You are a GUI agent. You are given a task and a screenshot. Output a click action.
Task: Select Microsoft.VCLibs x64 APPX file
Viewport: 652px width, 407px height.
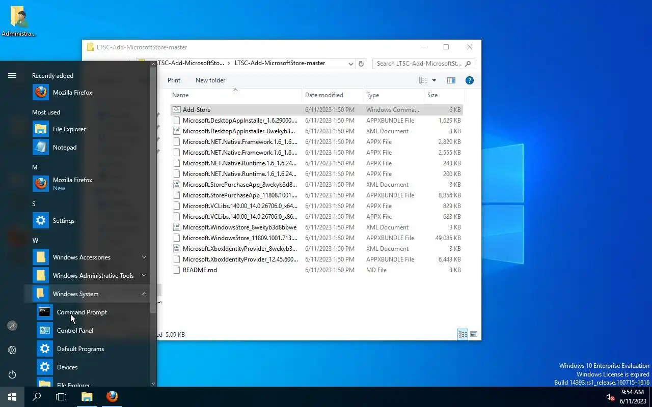point(316,206)
